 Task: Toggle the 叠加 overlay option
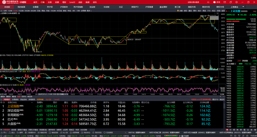[190, 11]
